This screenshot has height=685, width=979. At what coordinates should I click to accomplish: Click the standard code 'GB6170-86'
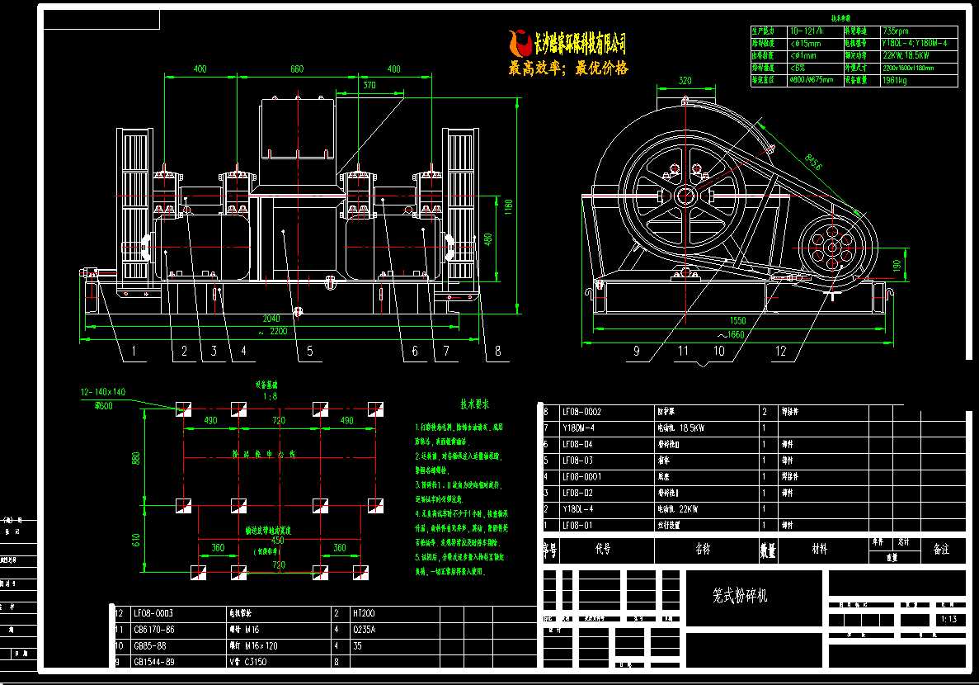coord(153,630)
